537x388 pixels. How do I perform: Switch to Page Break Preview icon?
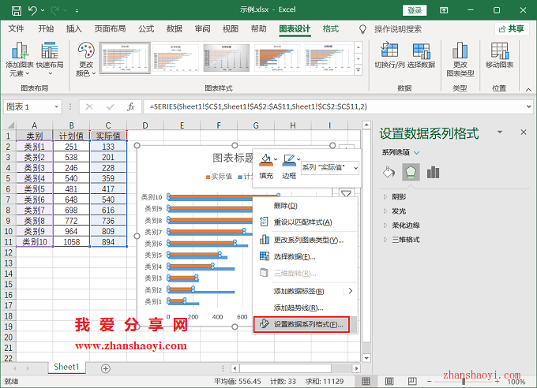[x=412, y=381]
